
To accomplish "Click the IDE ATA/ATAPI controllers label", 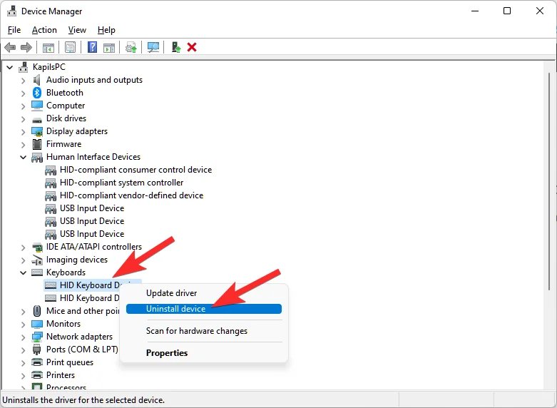I will click(x=93, y=247).
